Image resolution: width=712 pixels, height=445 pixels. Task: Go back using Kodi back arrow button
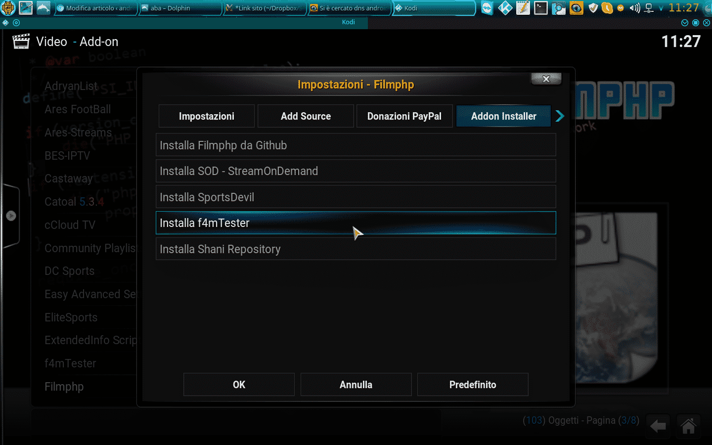(658, 426)
